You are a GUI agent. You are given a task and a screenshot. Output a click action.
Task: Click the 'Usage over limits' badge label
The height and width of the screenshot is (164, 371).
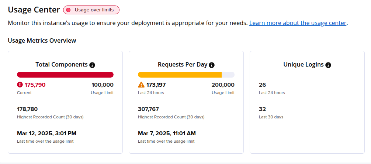94,10
